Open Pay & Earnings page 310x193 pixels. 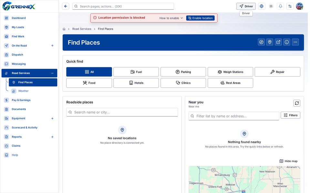[29, 100]
